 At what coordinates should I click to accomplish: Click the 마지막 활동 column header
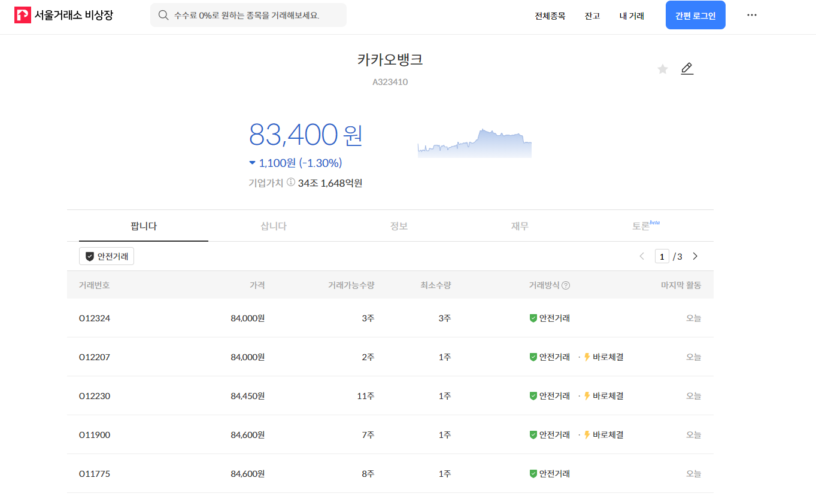point(681,285)
